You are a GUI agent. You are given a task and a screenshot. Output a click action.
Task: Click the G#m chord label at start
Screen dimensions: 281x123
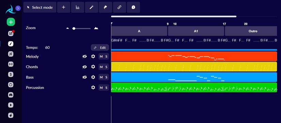[114, 40]
